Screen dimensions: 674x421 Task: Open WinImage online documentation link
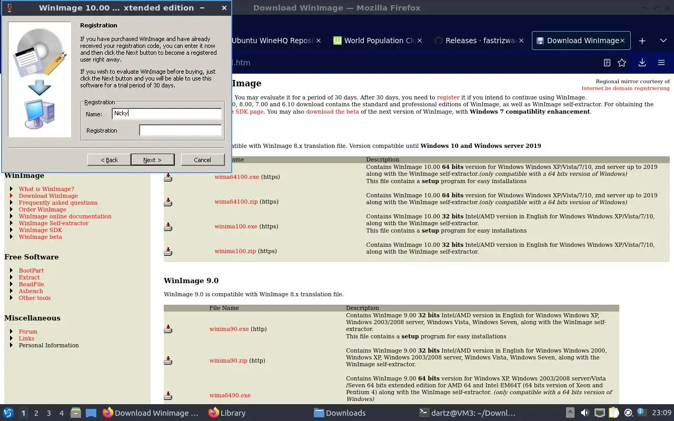[x=65, y=216]
